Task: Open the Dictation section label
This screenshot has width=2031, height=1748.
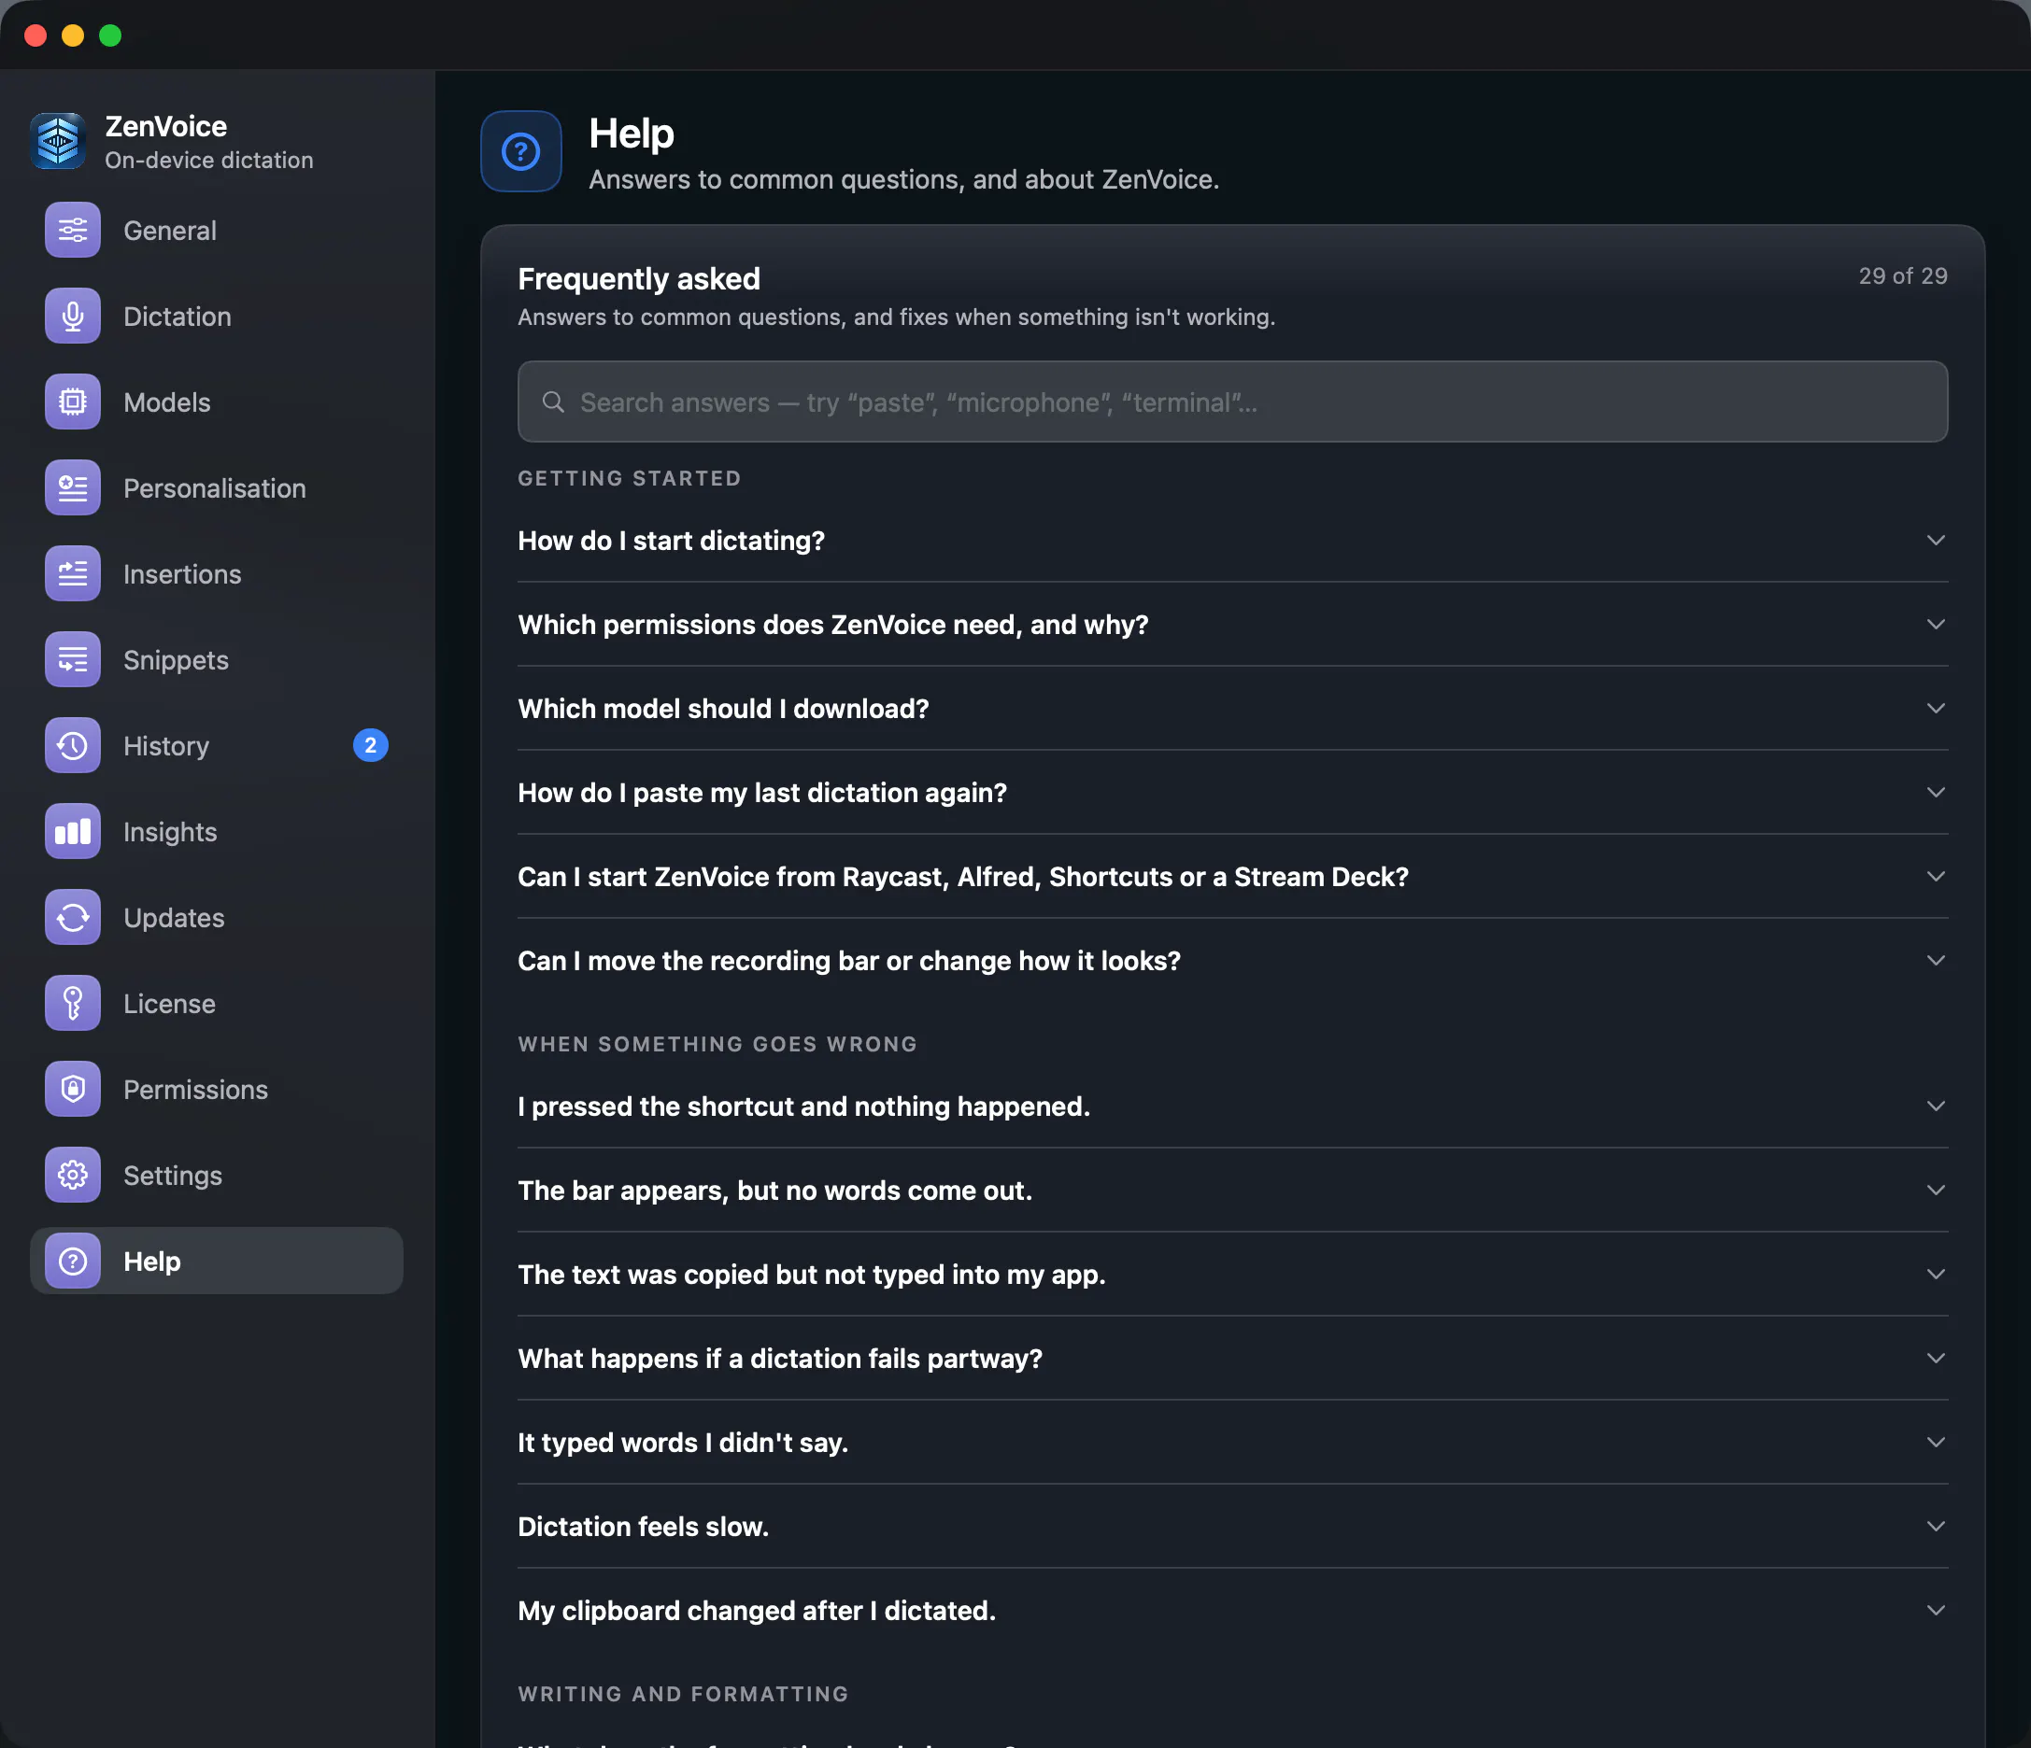Action: pyautogui.click(x=178, y=317)
